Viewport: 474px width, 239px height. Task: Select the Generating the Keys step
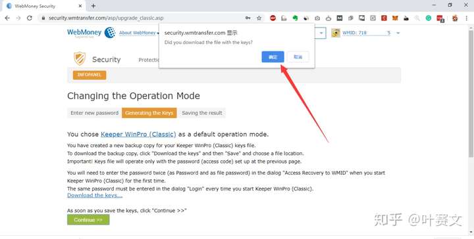(x=149, y=113)
